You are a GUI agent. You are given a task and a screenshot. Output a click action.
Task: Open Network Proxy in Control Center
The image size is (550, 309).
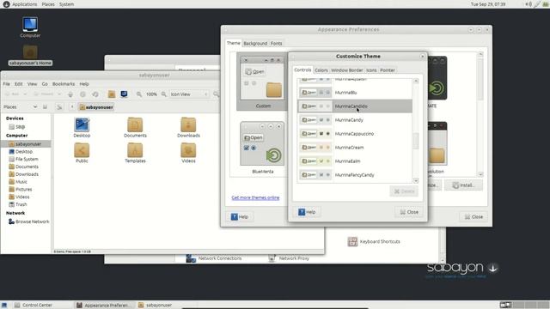[289, 258]
